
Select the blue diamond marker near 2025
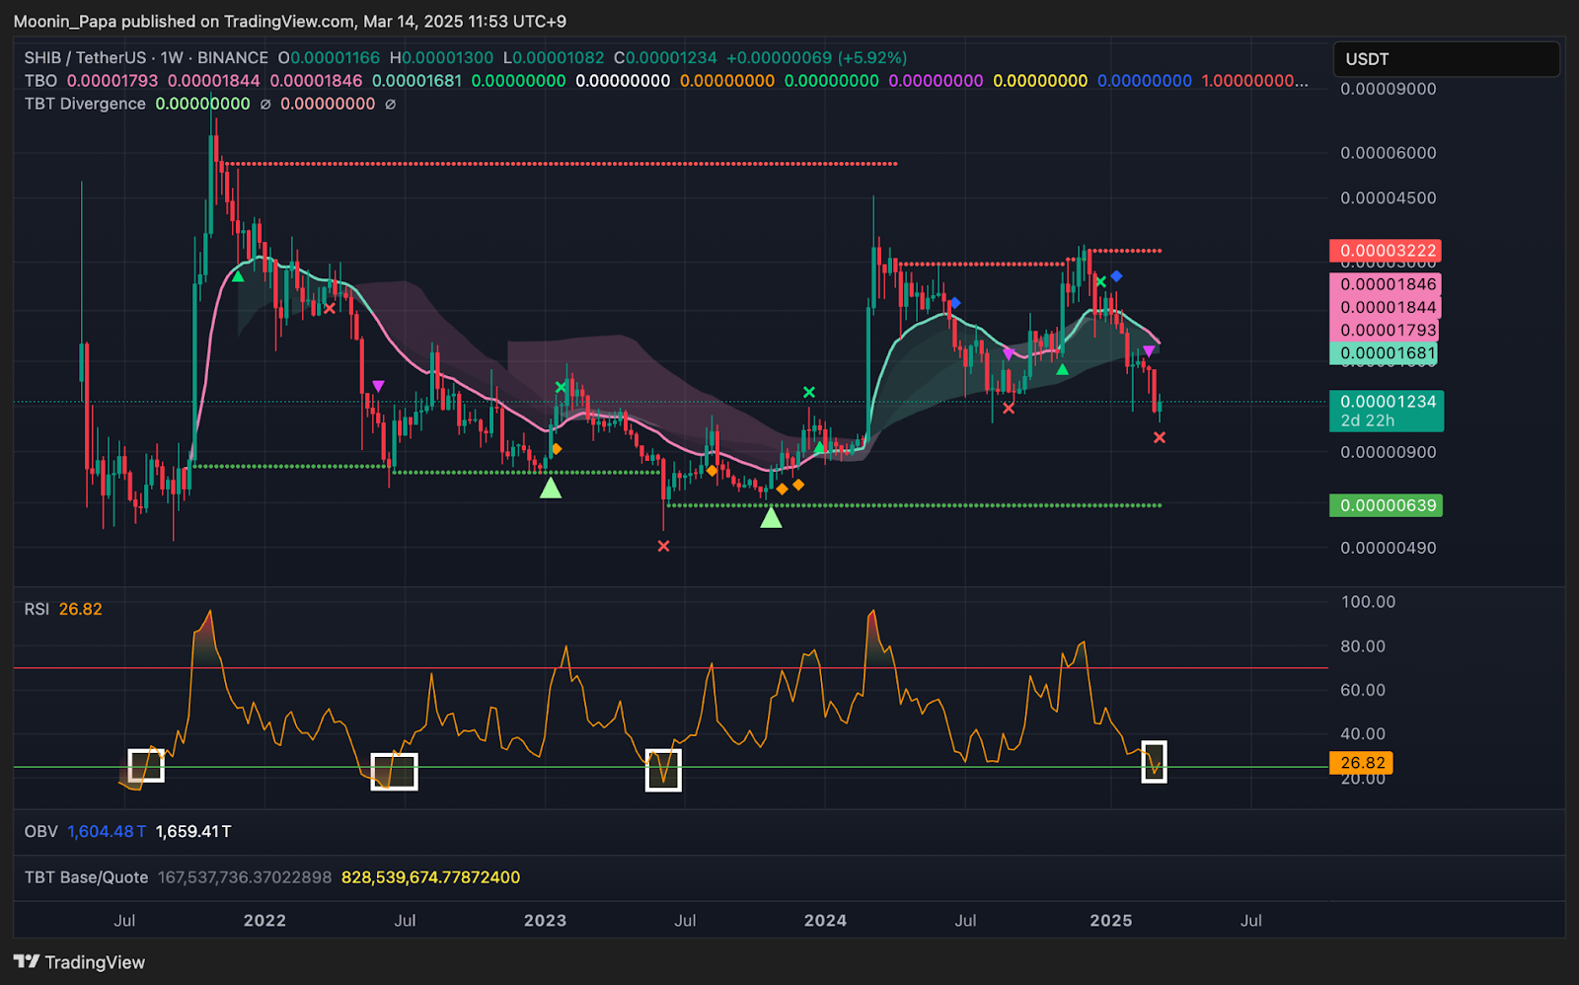[1116, 276]
